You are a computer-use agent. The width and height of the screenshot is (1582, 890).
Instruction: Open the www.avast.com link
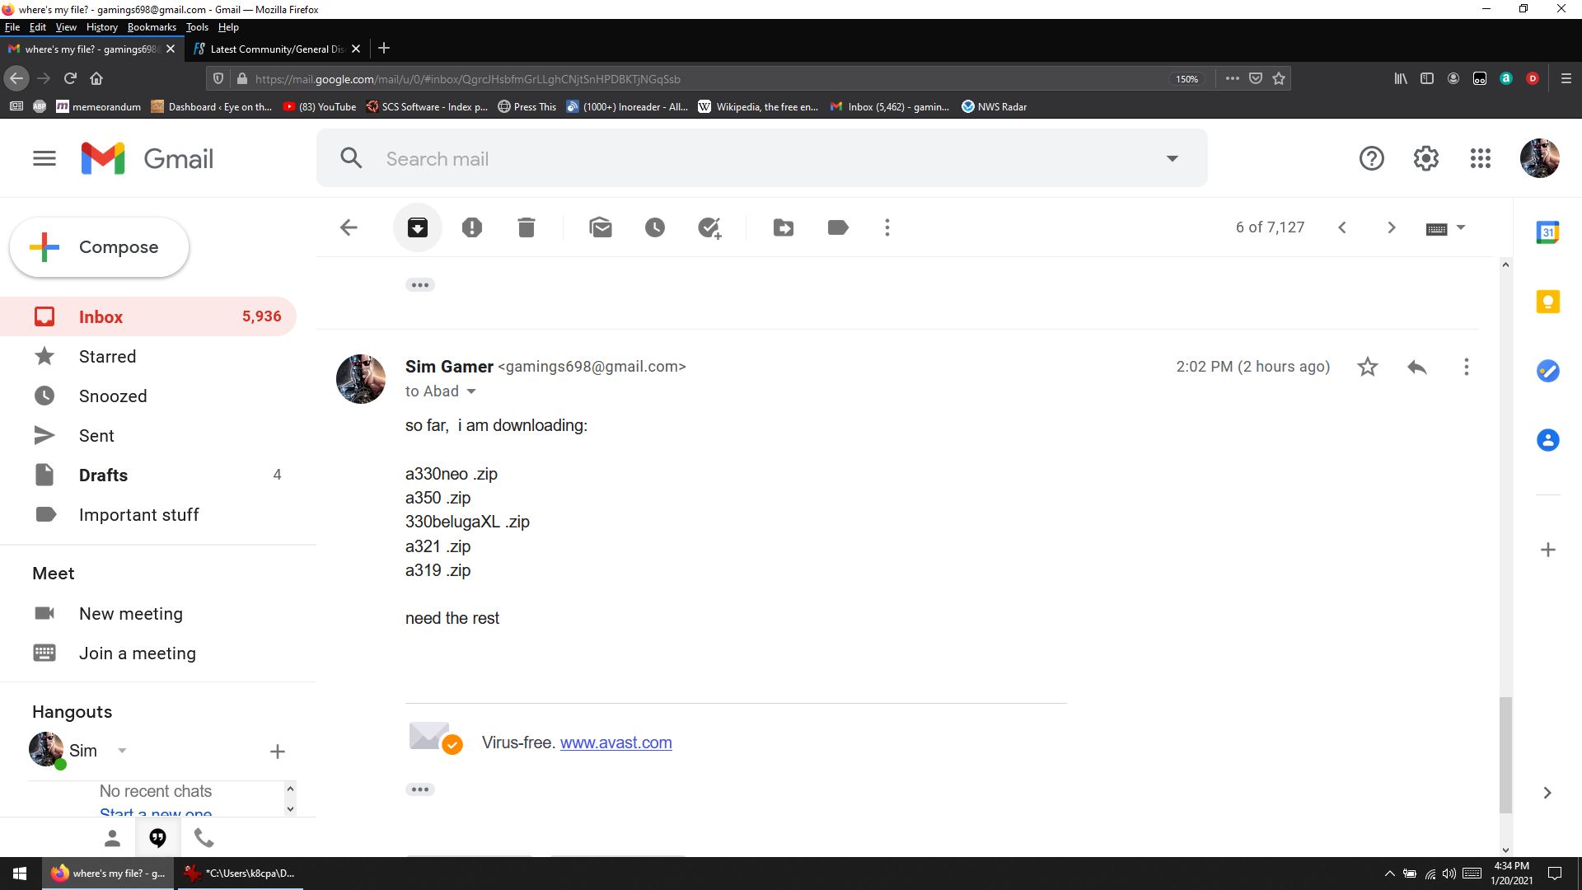pos(615,742)
